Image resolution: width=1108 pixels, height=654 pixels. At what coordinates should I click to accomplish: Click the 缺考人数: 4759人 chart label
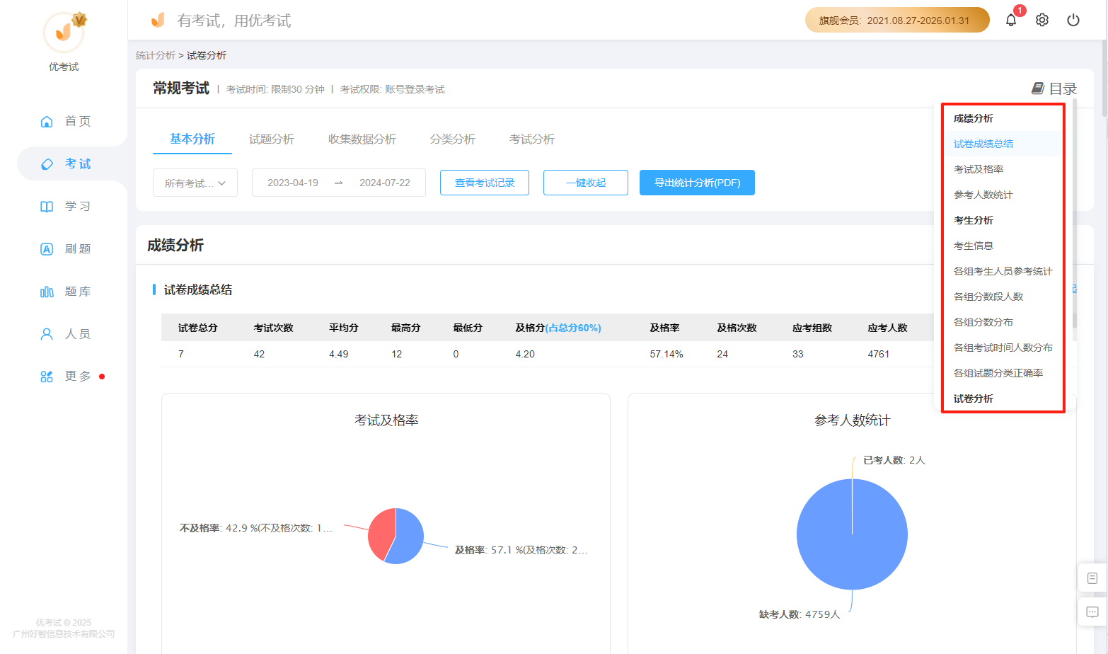pos(800,614)
